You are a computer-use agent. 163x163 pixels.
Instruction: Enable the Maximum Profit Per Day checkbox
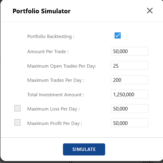click(x=17, y=122)
